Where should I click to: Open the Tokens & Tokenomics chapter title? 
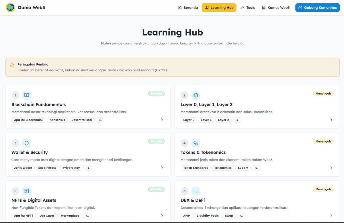point(203,152)
